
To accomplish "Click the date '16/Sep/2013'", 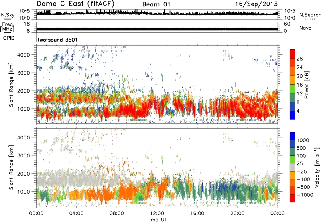I will (x=256, y=4).
